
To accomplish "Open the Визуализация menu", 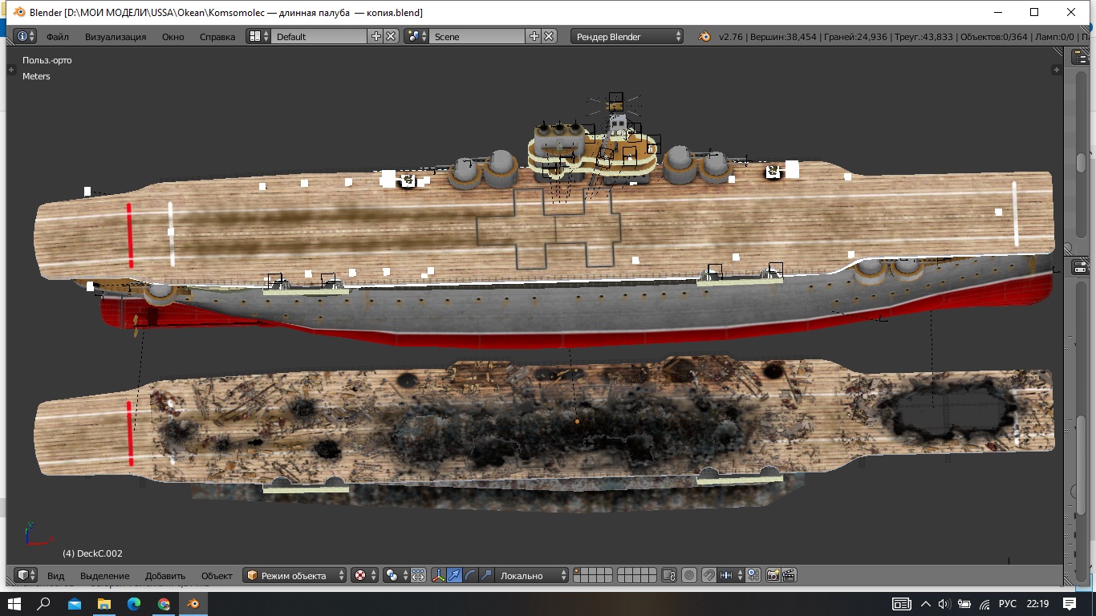I will click(116, 36).
